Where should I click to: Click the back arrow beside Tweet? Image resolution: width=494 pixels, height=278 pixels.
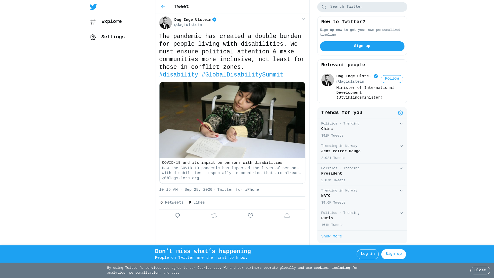point(163,7)
